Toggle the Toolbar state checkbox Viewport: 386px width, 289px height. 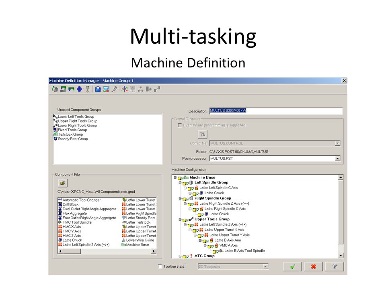tap(160, 267)
